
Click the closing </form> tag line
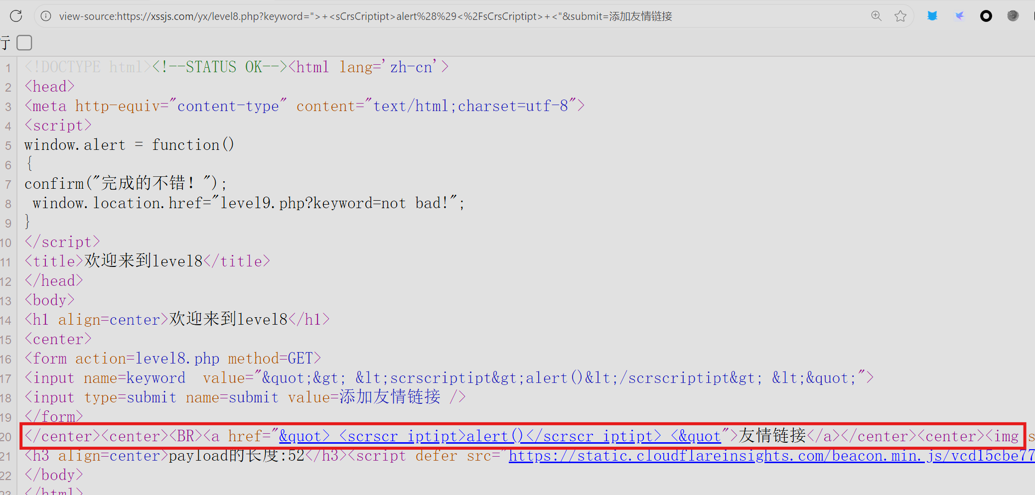coord(54,417)
